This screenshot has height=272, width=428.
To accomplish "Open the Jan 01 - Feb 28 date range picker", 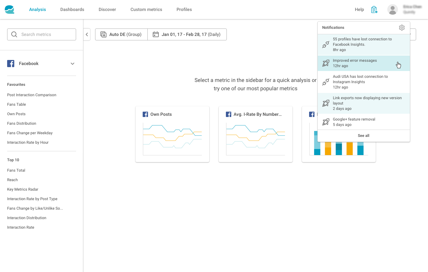I will (x=187, y=34).
